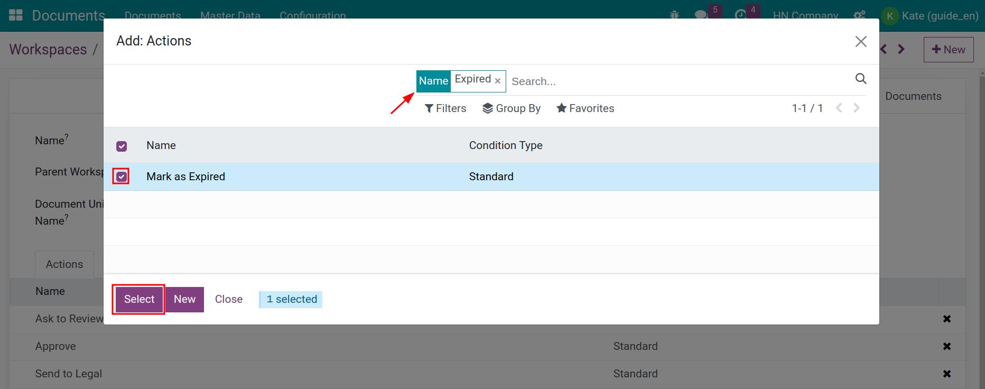Click the debug bug icon

pyautogui.click(x=674, y=15)
